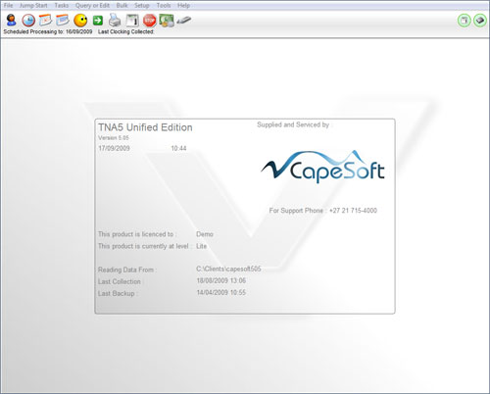This screenshot has height=394, width=490.
Task: Click the Scheduled Processing to date text
Action: (x=48, y=31)
